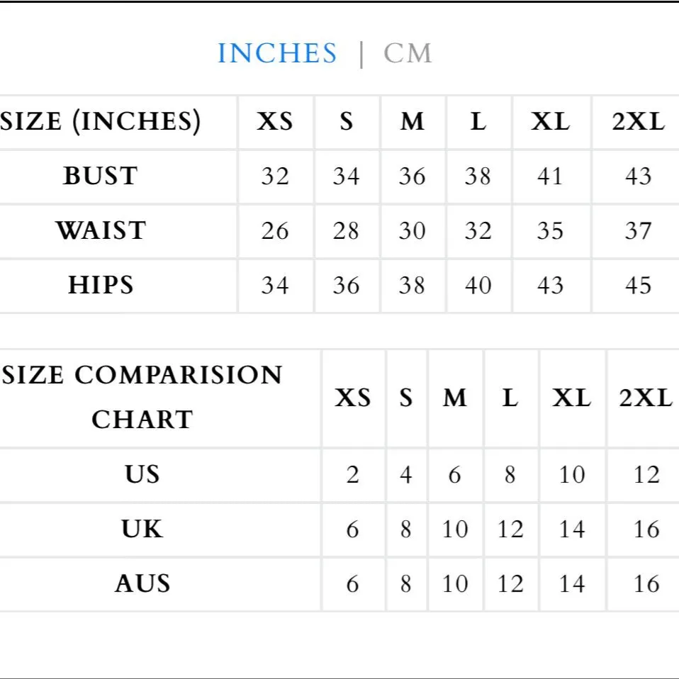This screenshot has height=679, width=679.
Task: Select US size 2 under XS
Action: tap(352, 475)
